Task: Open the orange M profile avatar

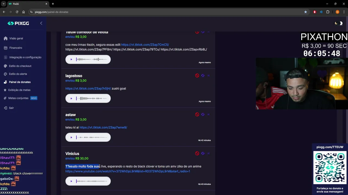Action: (x=337, y=12)
